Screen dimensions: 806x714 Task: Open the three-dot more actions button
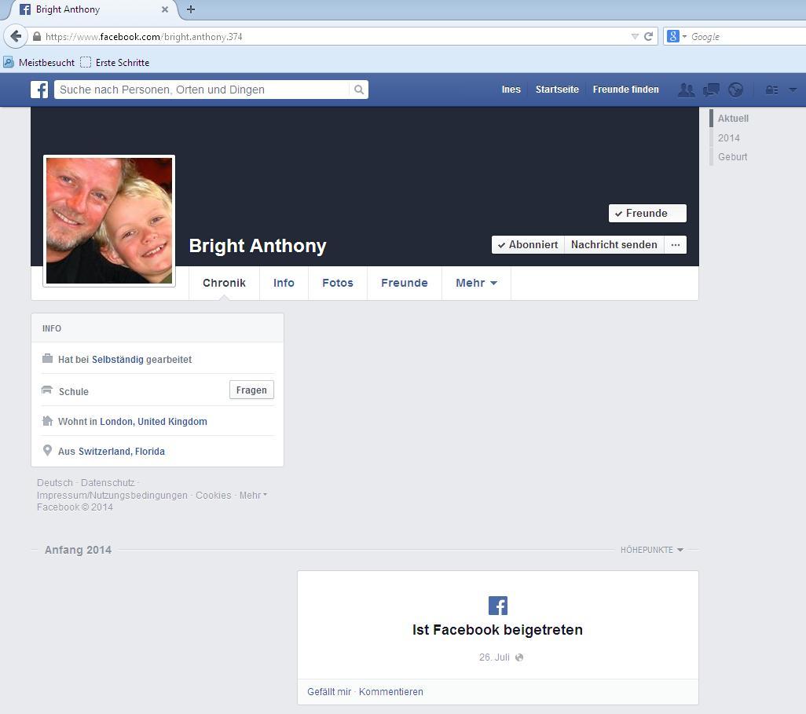pos(675,244)
